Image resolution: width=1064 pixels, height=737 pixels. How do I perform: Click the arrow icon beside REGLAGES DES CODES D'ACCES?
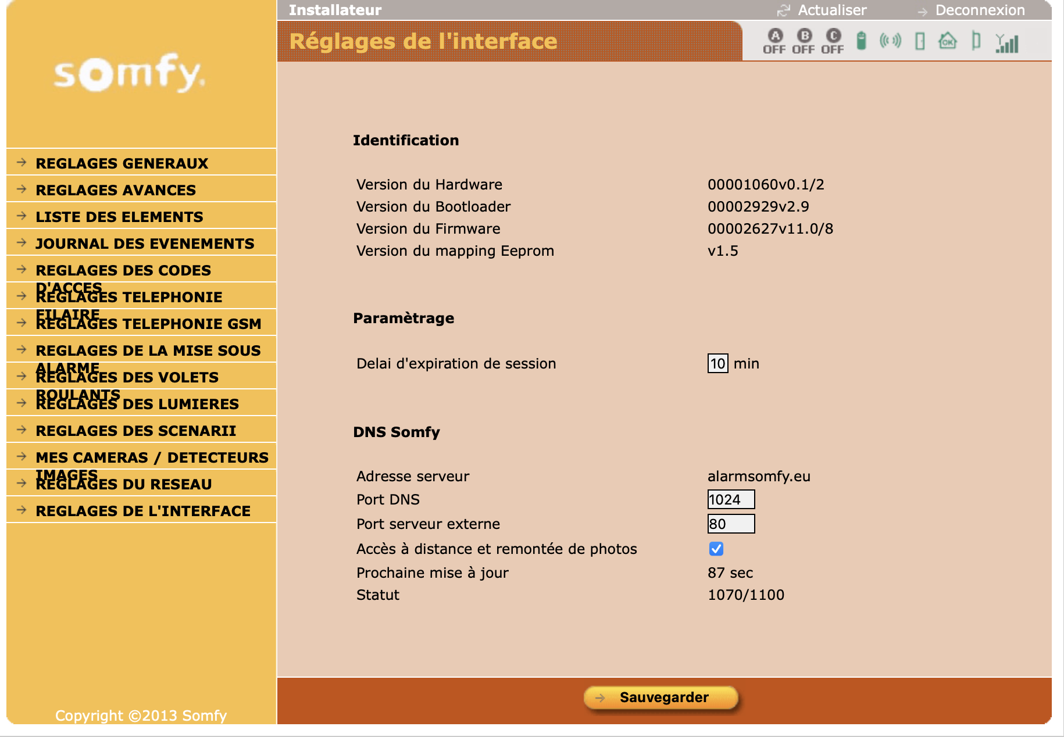point(22,269)
